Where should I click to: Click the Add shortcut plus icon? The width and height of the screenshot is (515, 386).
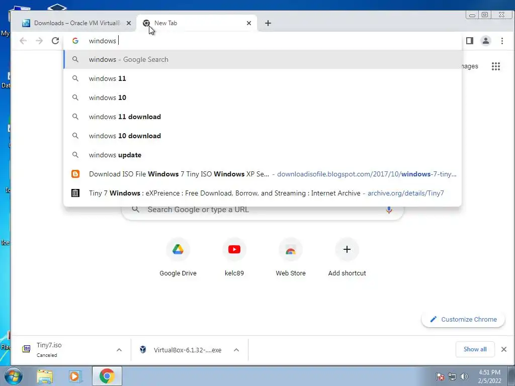click(347, 249)
